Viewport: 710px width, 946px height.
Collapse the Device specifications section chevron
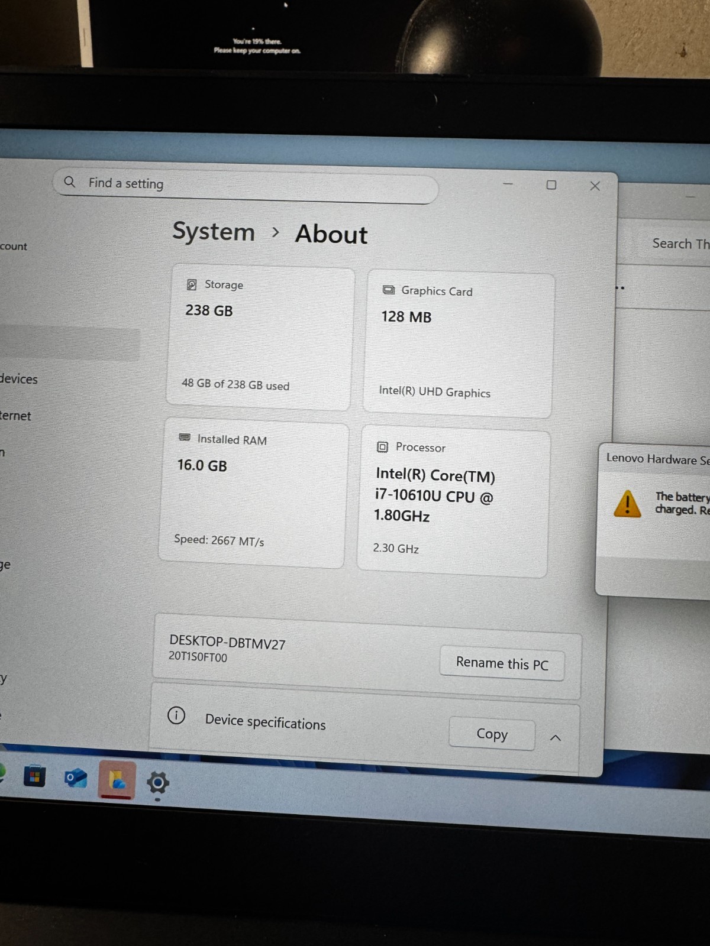click(555, 738)
